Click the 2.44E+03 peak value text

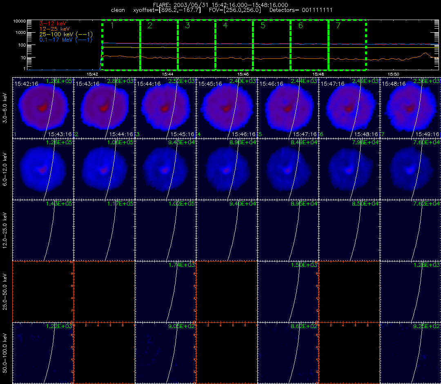pyautogui.click(x=304, y=81)
